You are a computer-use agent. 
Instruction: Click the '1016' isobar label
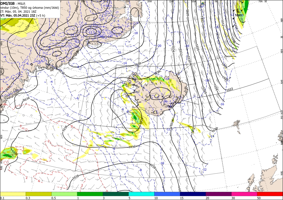pos(217,36)
